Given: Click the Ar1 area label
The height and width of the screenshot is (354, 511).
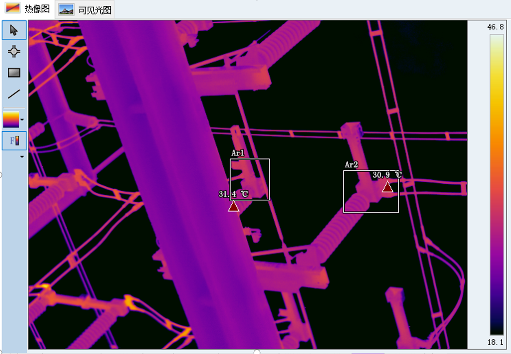Looking at the screenshot, I should (237, 153).
